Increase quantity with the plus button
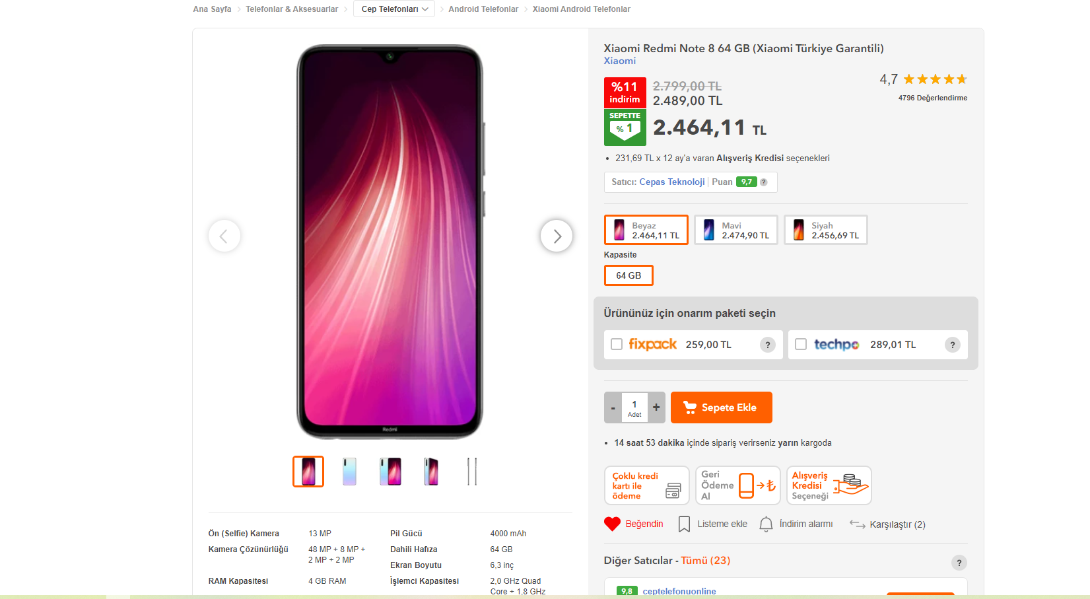 point(656,407)
